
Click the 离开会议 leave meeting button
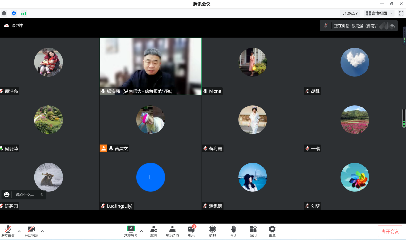point(390,231)
